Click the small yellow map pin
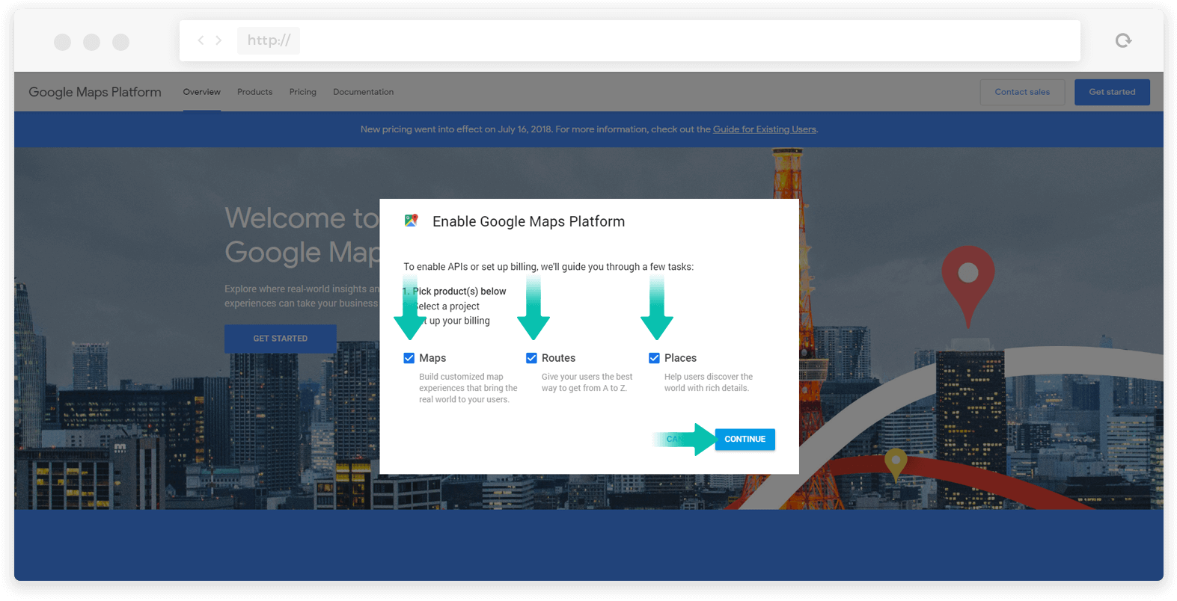The width and height of the screenshot is (1177, 601). click(x=895, y=461)
